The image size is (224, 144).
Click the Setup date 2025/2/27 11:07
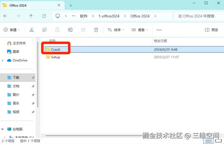pyautogui.click(x=167, y=57)
